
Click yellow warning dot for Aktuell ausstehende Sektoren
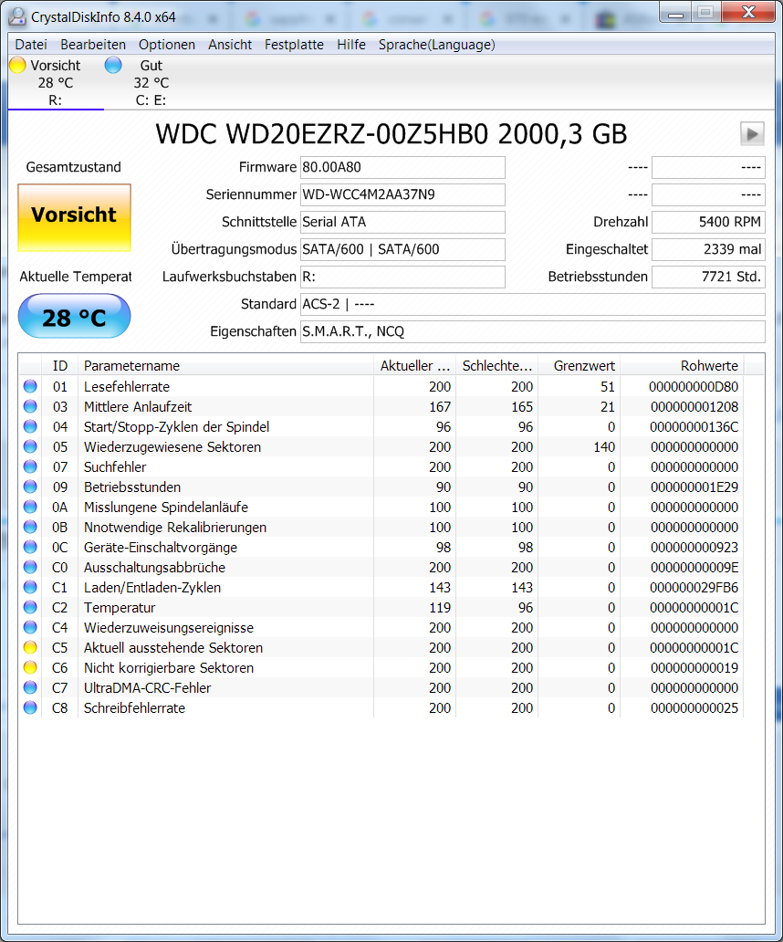coord(30,648)
